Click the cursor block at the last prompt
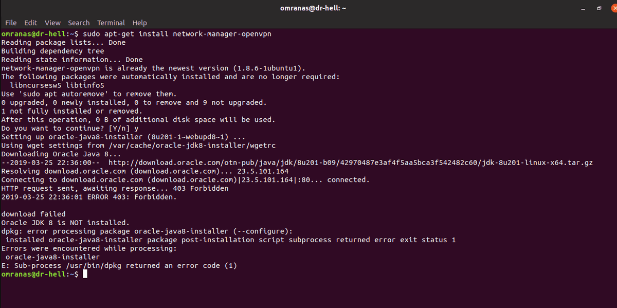 [85, 274]
